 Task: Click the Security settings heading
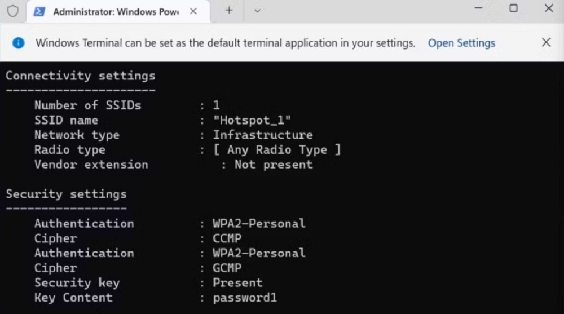point(66,194)
